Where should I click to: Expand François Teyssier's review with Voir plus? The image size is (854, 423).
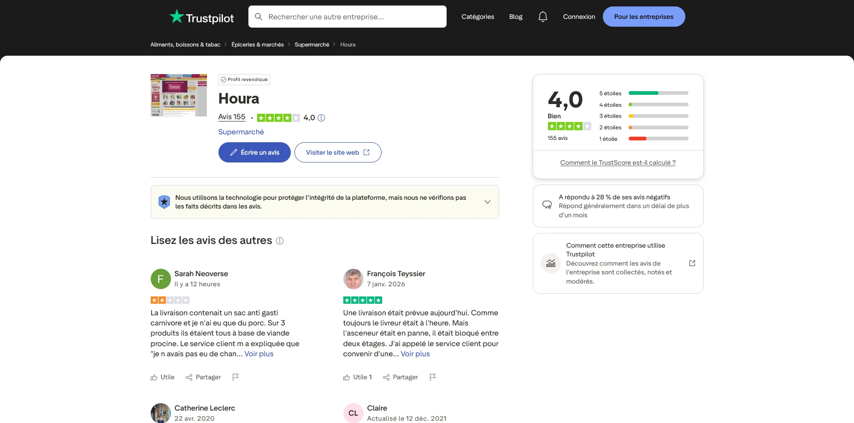[x=415, y=354]
